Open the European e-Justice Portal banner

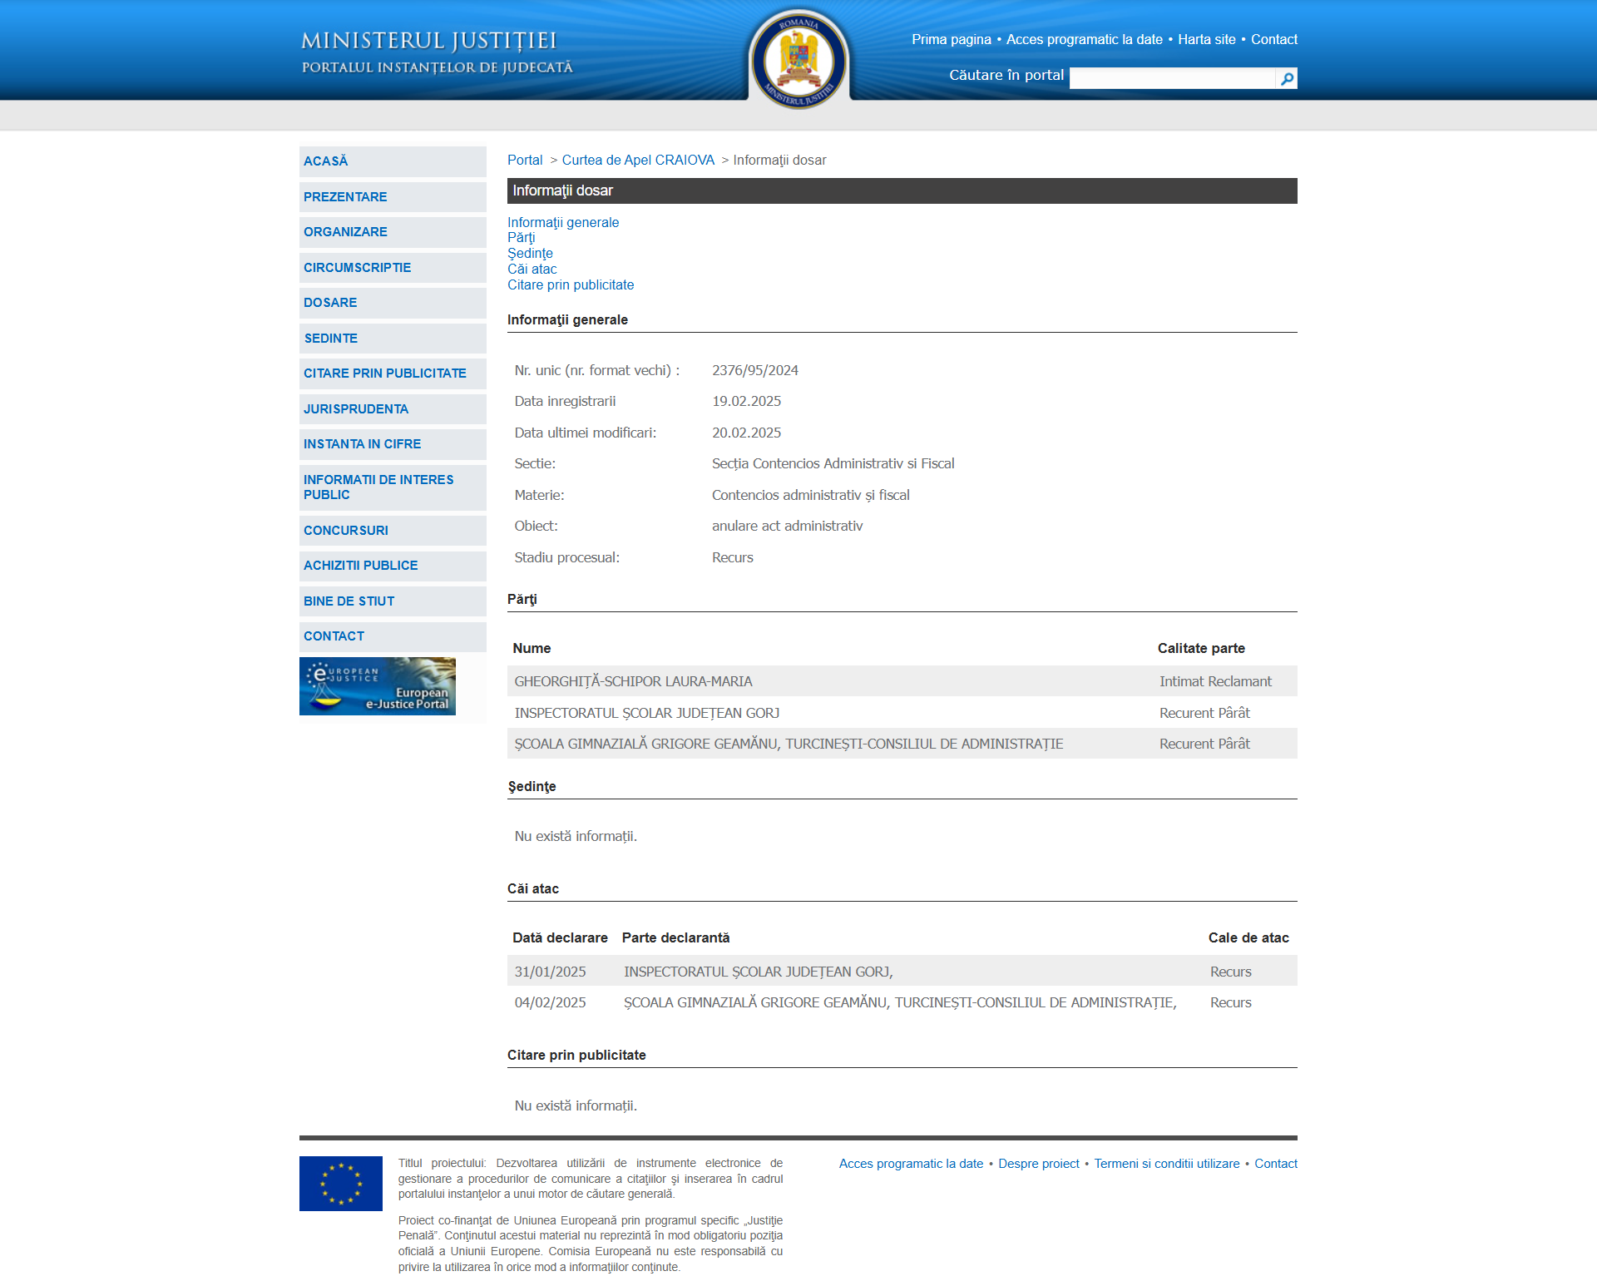click(x=378, y=686)
